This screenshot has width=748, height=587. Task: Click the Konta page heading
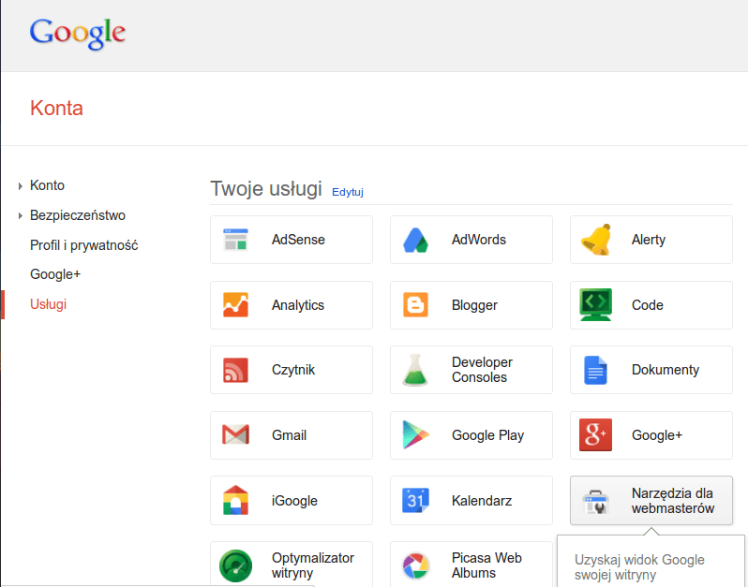point(57,109)
